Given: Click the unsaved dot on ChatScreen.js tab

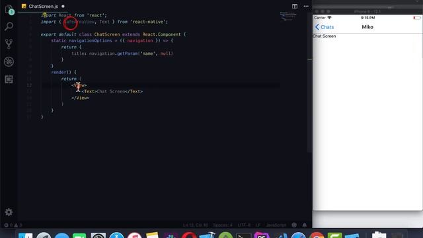Looking at the screenshot, I should click(63, 6).
